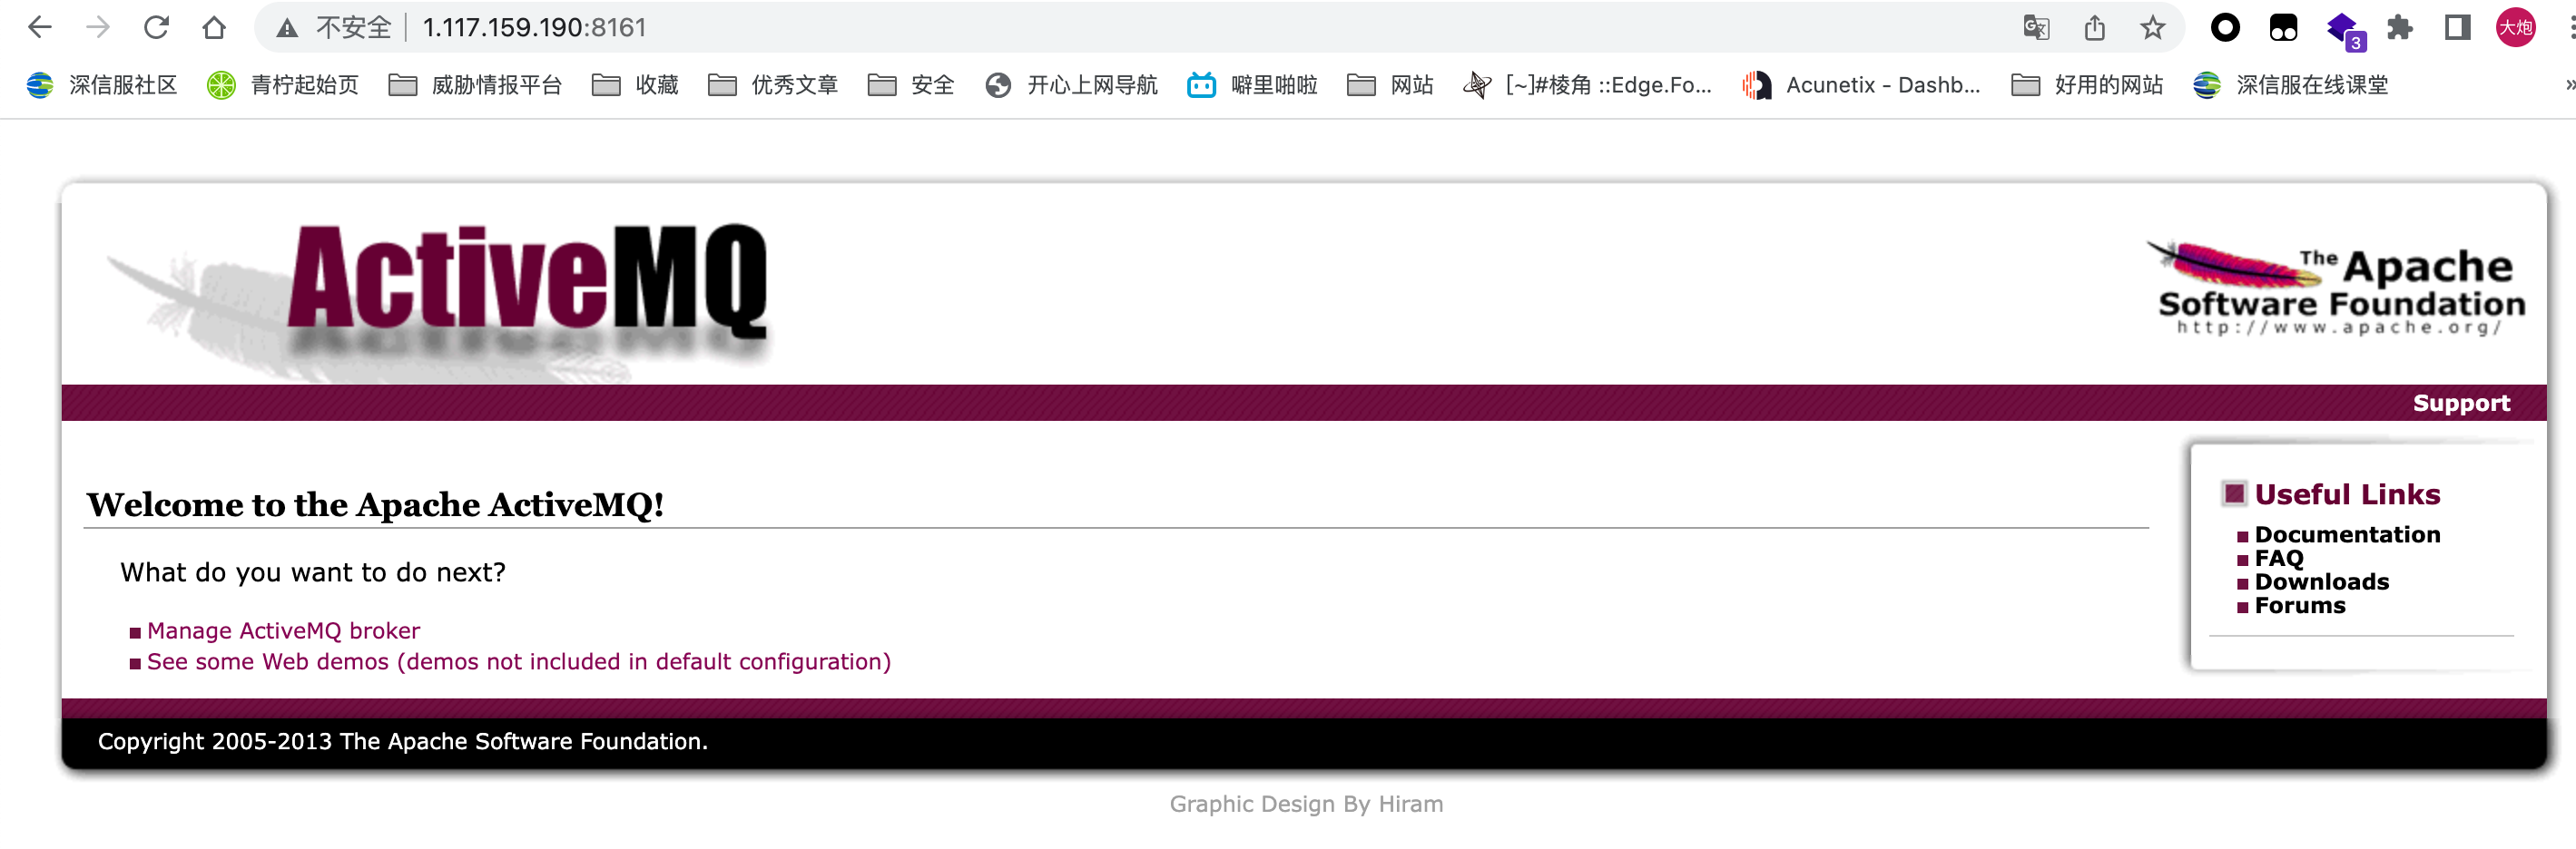Expand the 威胁情报平台 bookmark folder

(x=475, y=85)
